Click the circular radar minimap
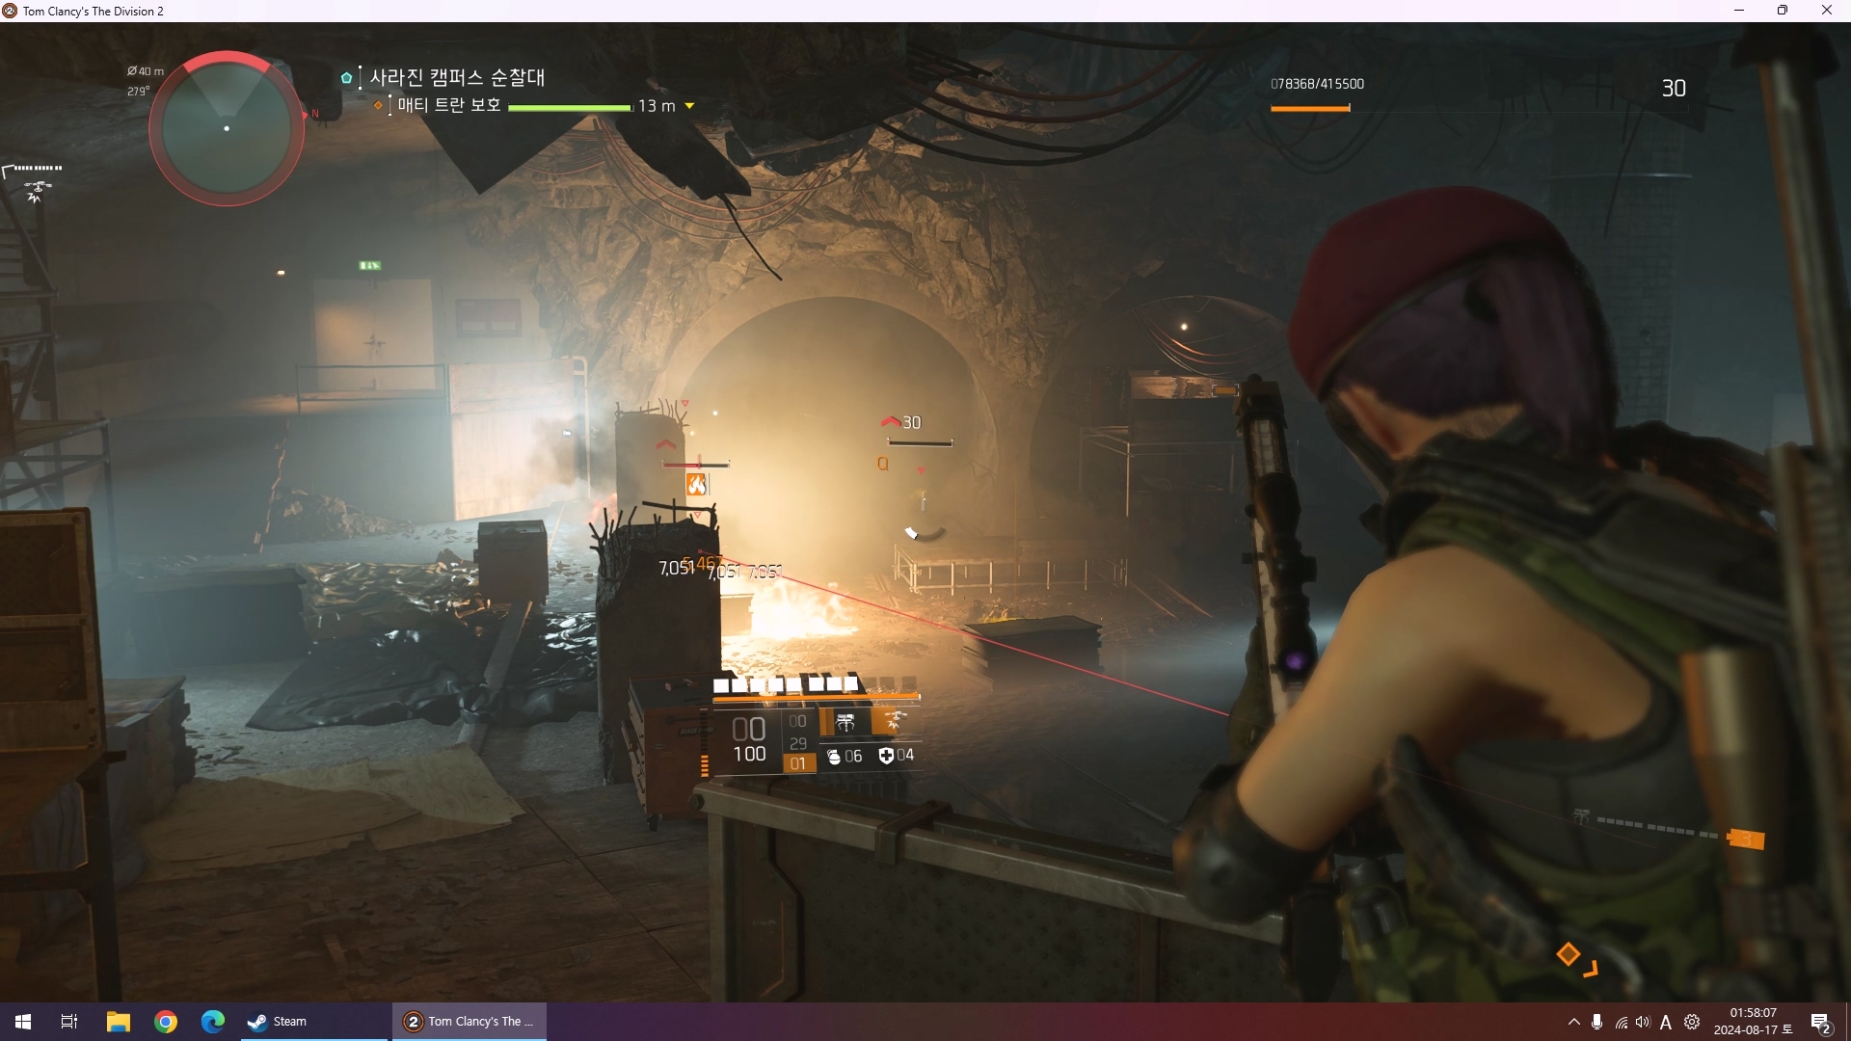Screen dimensions: 1851x1041 click(x=227, y=128)
